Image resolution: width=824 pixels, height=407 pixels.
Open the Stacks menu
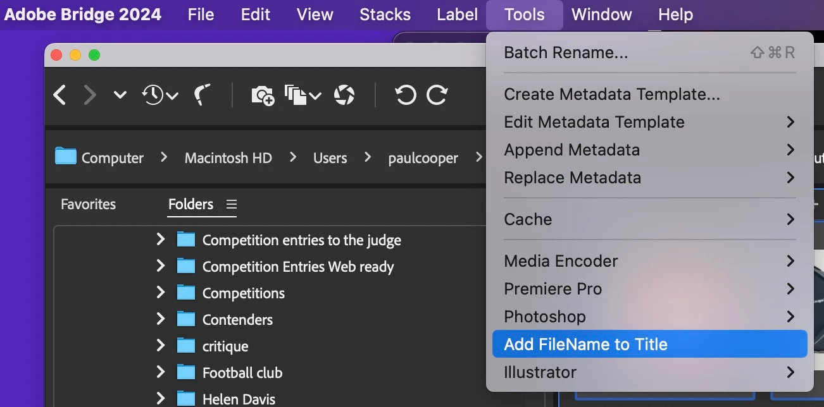pyautogui.click(x=385, y=14)
